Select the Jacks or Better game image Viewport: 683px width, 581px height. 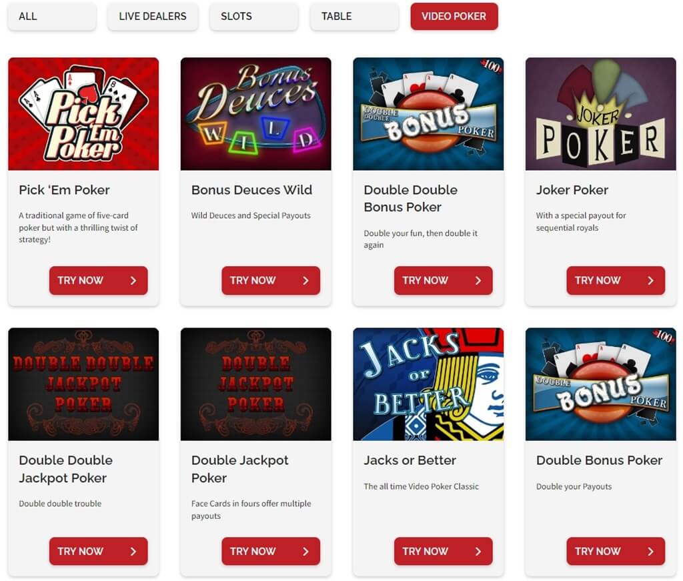coord(428,384)
